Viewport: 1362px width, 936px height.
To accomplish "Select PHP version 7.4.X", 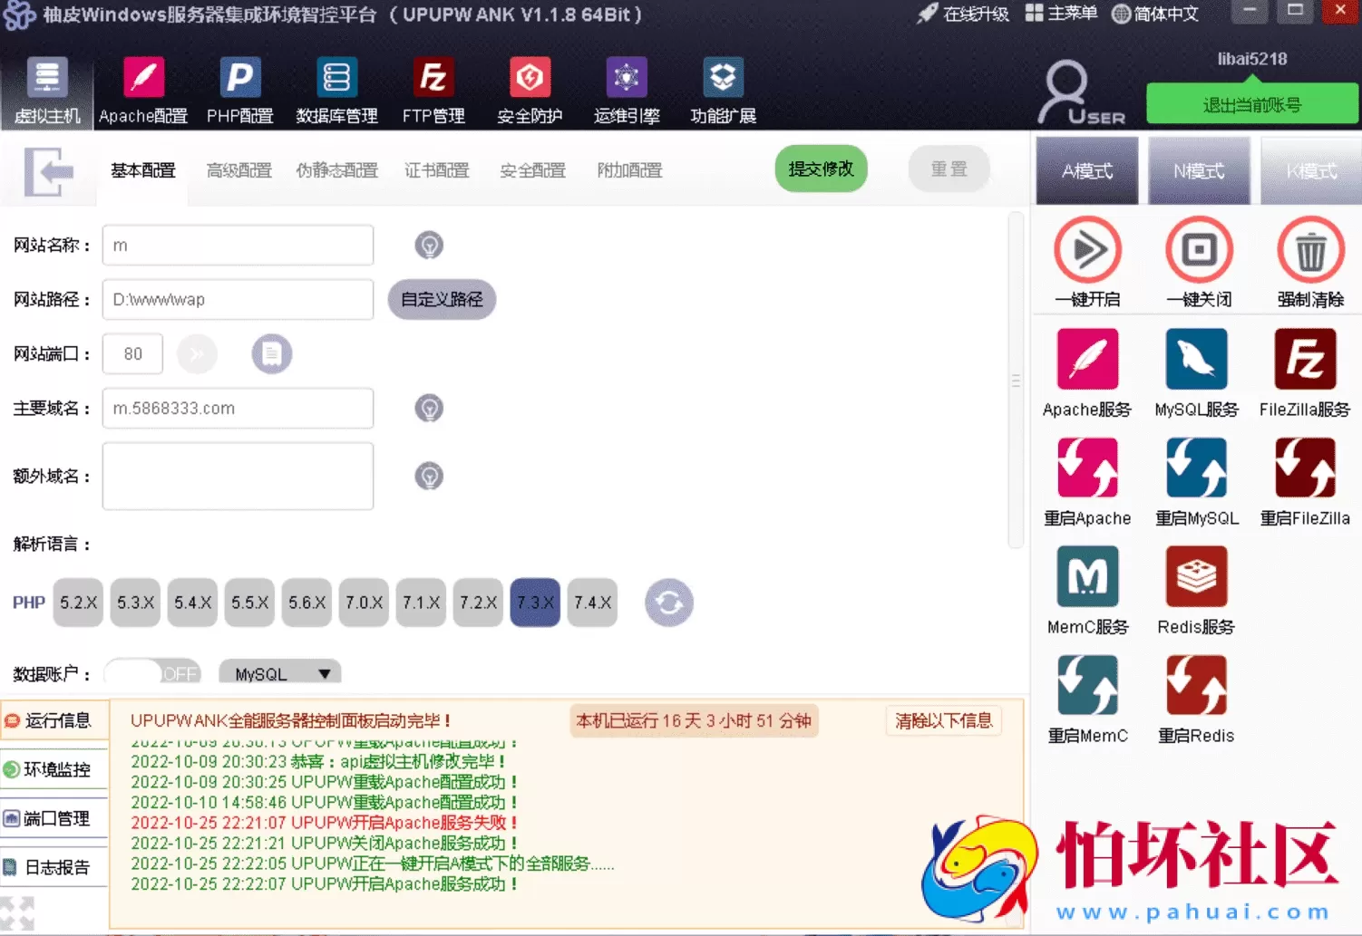I will tap(592, 603).
